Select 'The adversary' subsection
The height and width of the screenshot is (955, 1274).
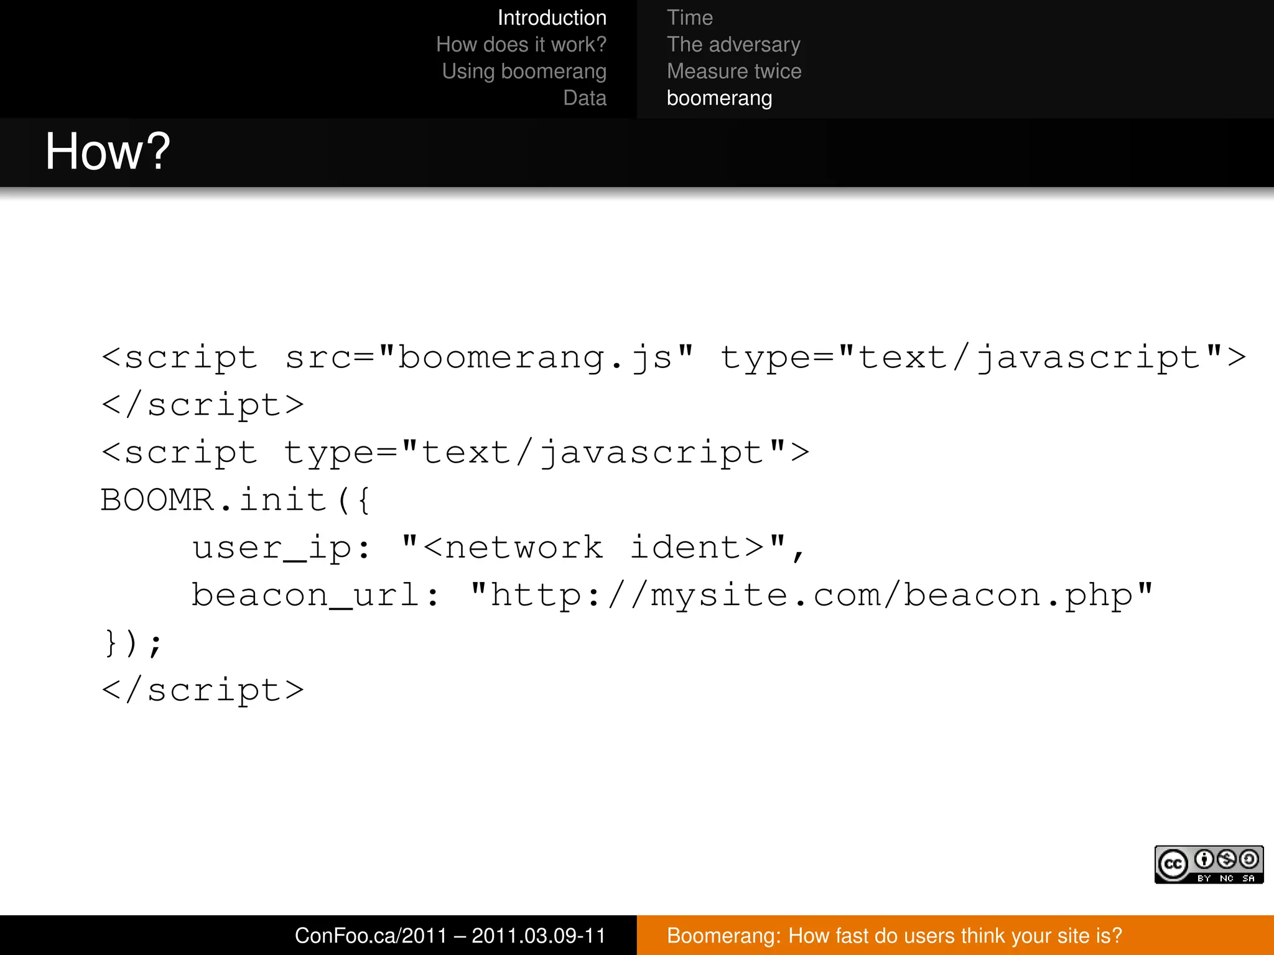pyautogui.click(x=733, y=45)
